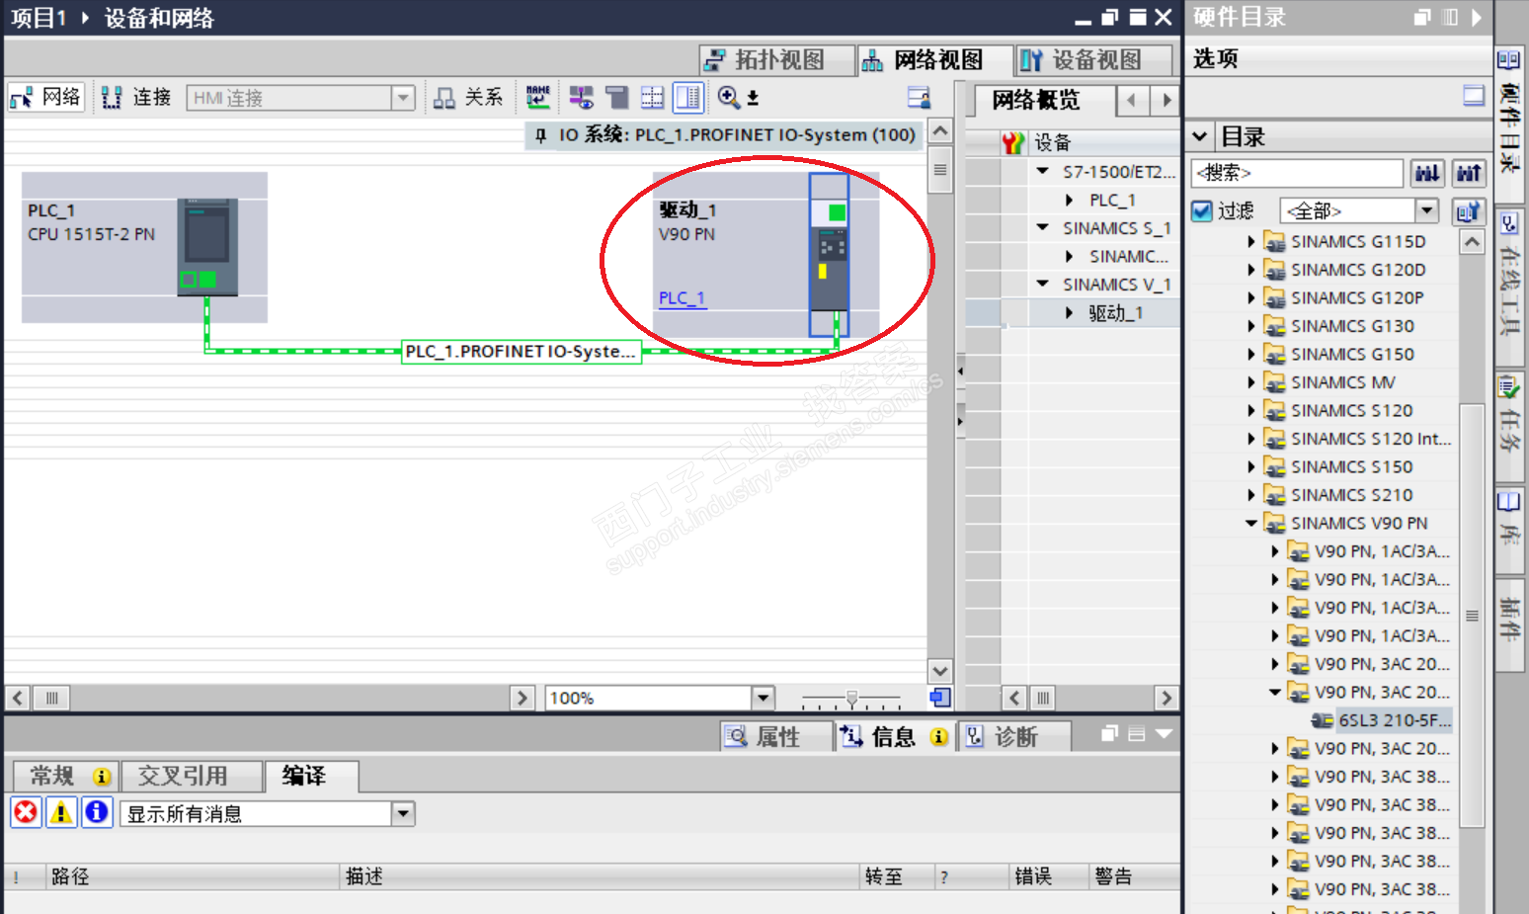This screenshot has height=914, width=1529.
Task: Select the 网络概览 overview tab
Action: point(1037,101)
